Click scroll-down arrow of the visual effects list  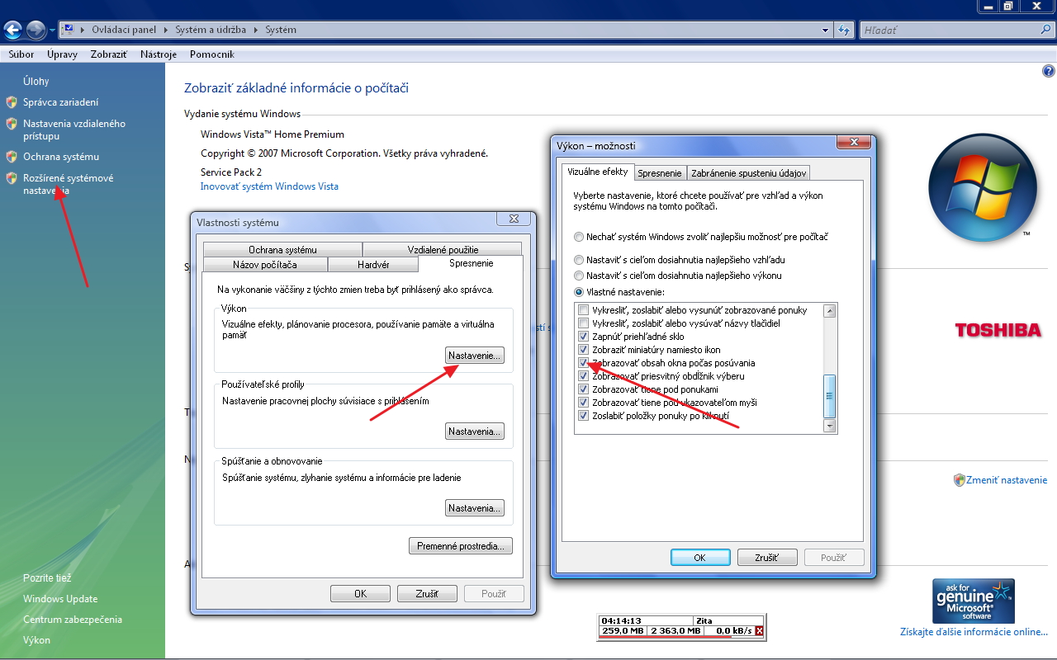[831, 426]
